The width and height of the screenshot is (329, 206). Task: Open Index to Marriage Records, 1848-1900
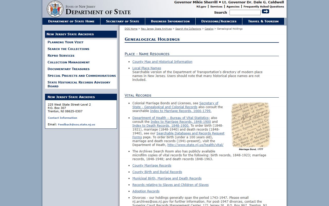pos(181,122)
